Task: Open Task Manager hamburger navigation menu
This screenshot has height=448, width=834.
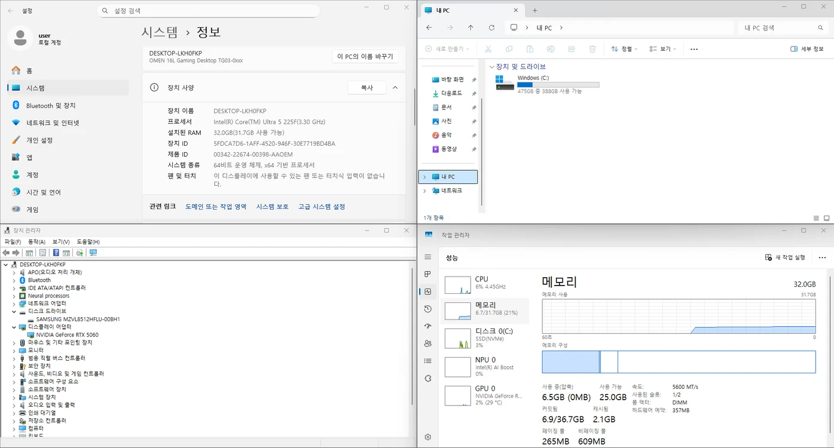Action: click(x=427, y=257)
